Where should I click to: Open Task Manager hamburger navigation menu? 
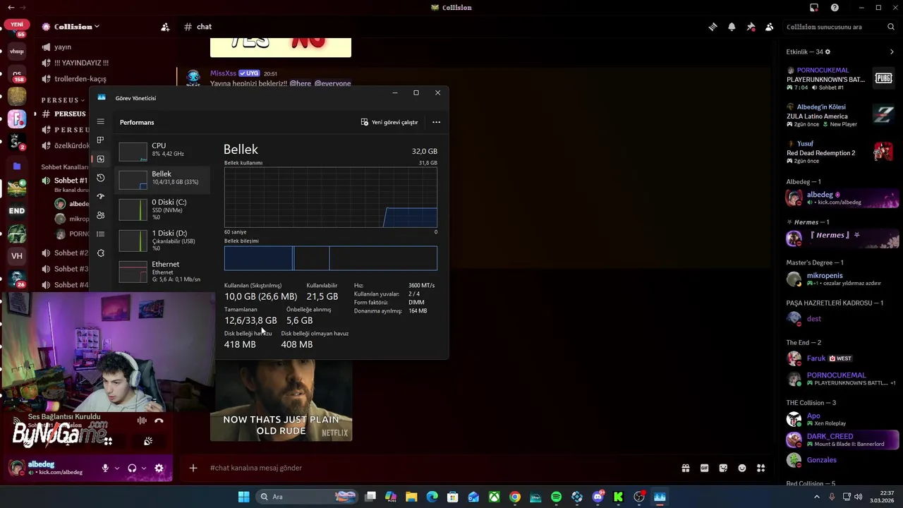click(101, 122)
